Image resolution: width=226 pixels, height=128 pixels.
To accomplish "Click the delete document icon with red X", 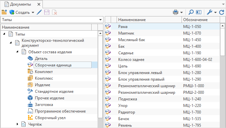I will click(x=54, y=13).
